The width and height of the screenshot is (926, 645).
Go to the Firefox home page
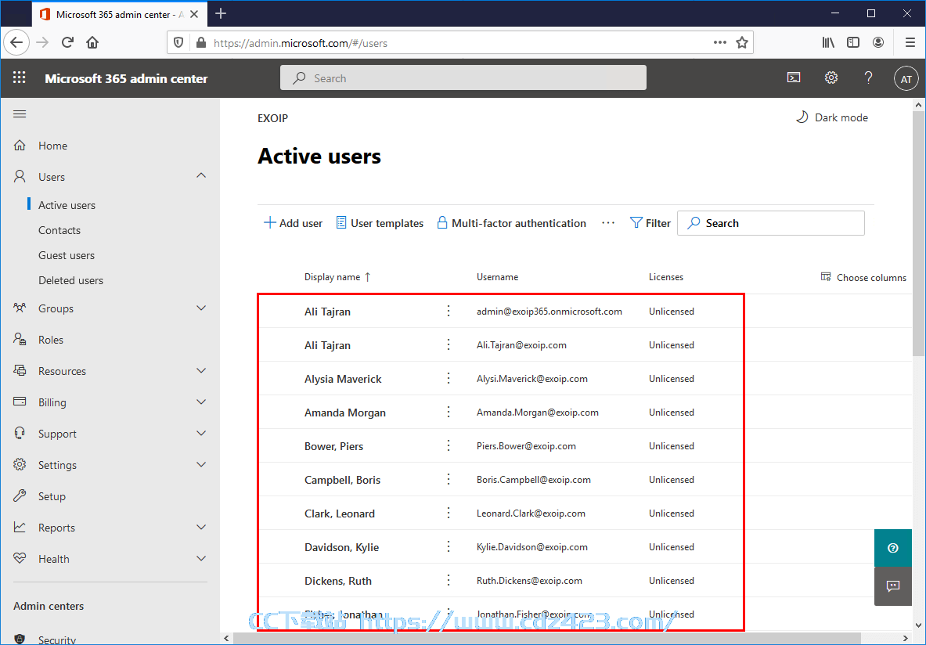click(92, 42)
